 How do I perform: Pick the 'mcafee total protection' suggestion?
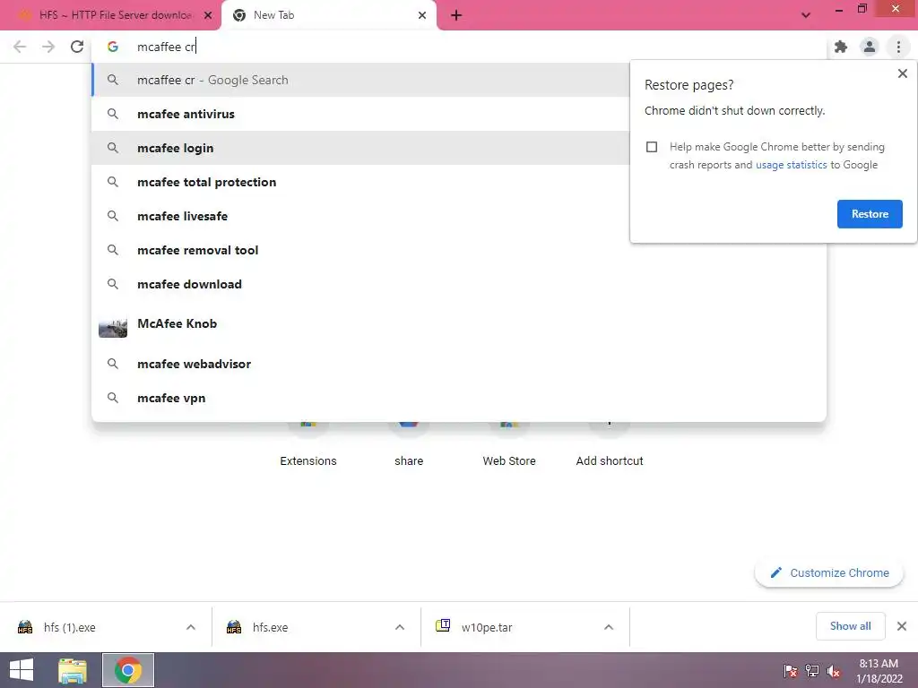pyautogui.click(x=360, y=182)
